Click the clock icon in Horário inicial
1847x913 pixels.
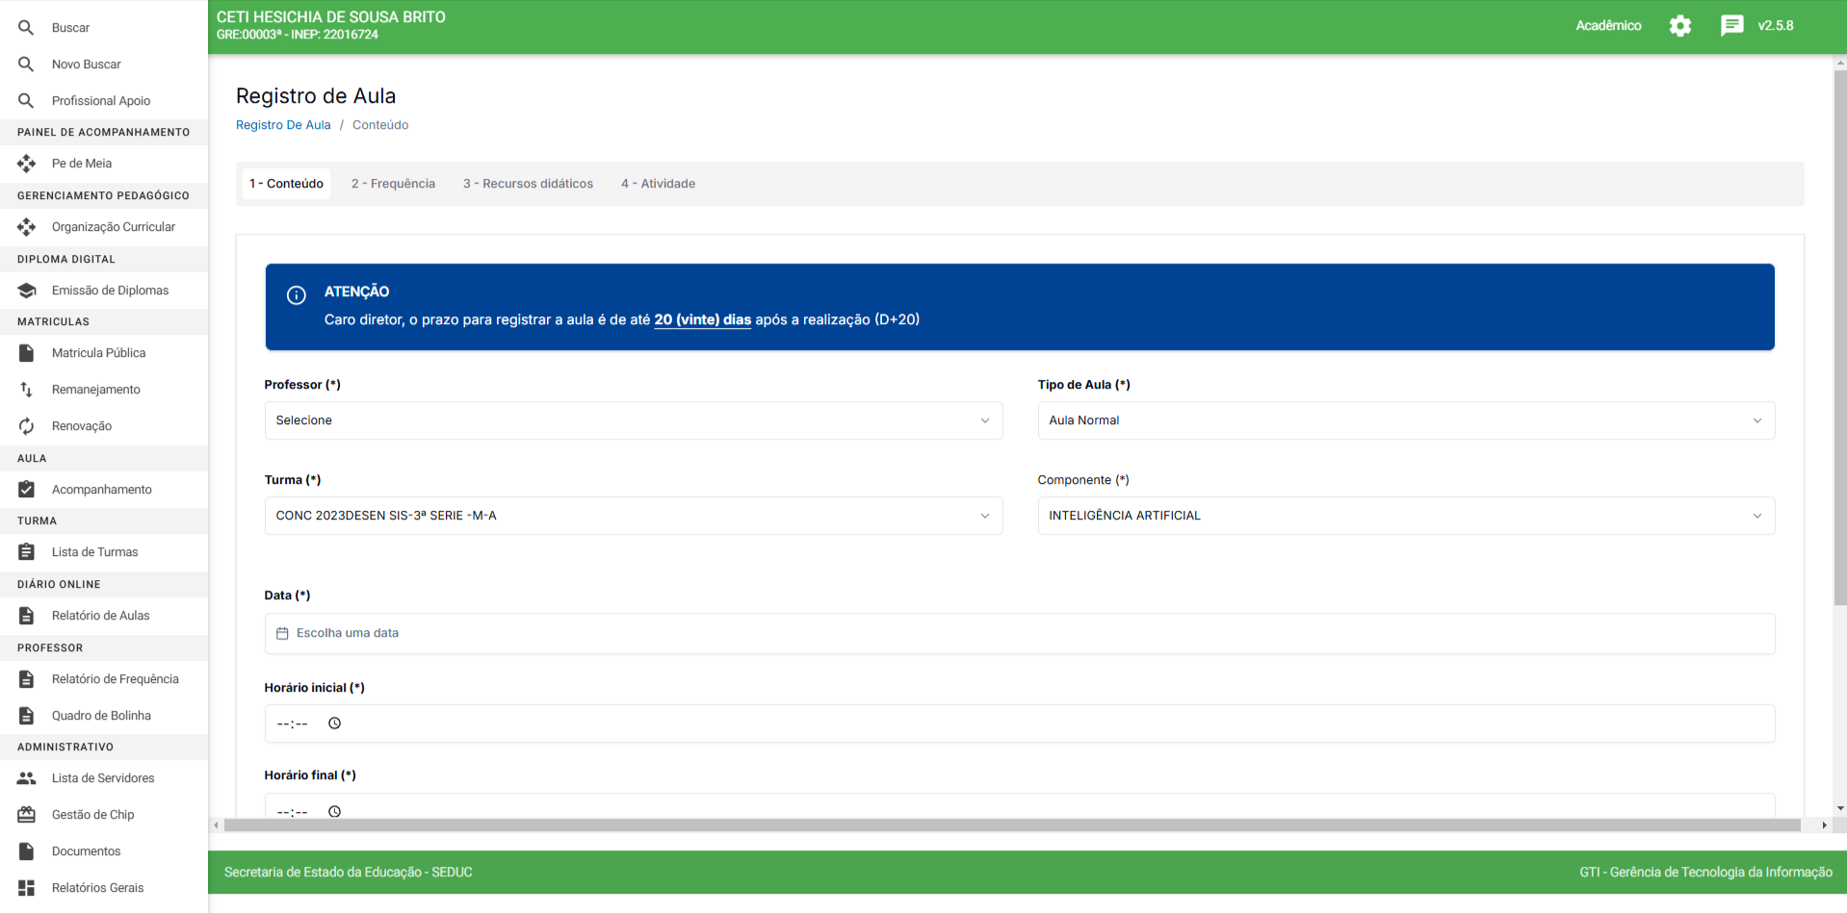[334, 723]
